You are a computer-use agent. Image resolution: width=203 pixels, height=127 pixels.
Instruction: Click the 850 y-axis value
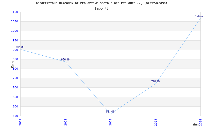coord(15,59)
